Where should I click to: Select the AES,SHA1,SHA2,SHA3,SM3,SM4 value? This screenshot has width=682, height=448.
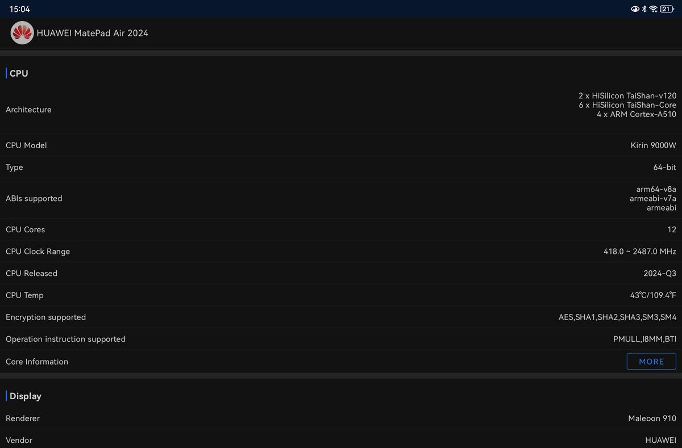pos(618,317)
